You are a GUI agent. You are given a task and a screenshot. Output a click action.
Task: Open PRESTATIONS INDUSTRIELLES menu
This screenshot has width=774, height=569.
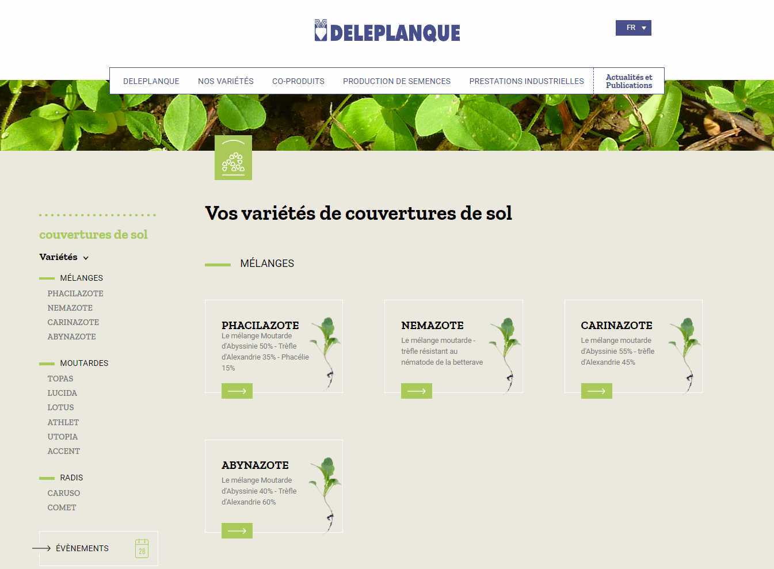[x=527, y=81]
